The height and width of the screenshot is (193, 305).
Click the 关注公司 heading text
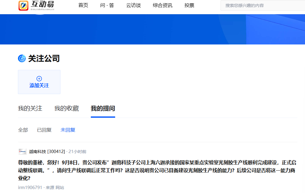(x=44, y=58)
